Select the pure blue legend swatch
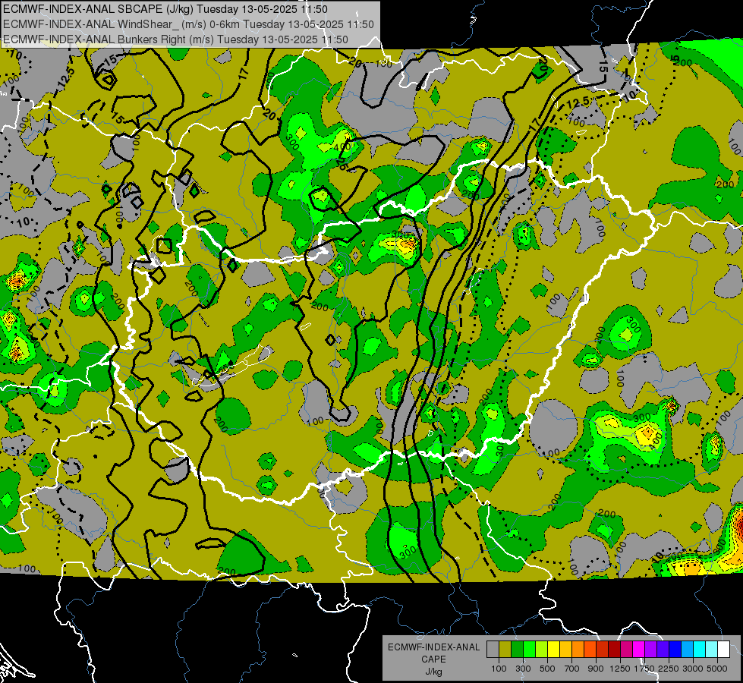 tap(675, 650)
